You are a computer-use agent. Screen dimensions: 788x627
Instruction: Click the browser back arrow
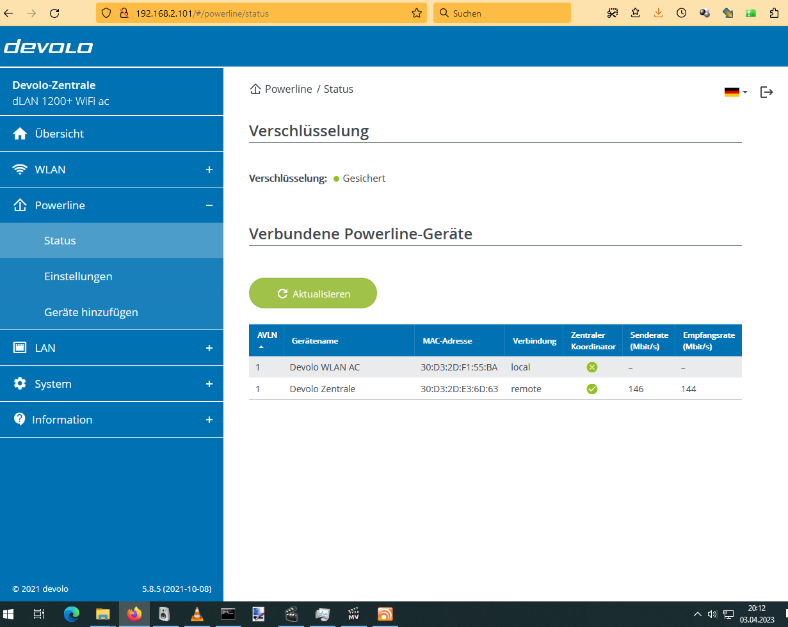pos(8,13)
